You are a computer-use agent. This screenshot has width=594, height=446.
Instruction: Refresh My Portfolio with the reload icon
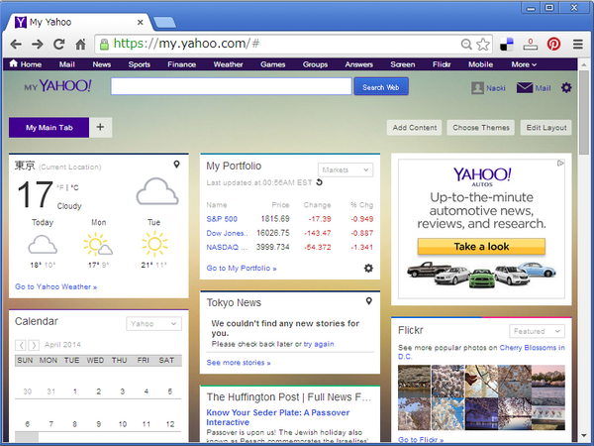pos(320,182)
